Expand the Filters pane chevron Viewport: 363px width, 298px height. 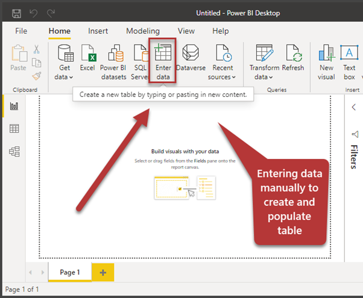coord(353,107)
